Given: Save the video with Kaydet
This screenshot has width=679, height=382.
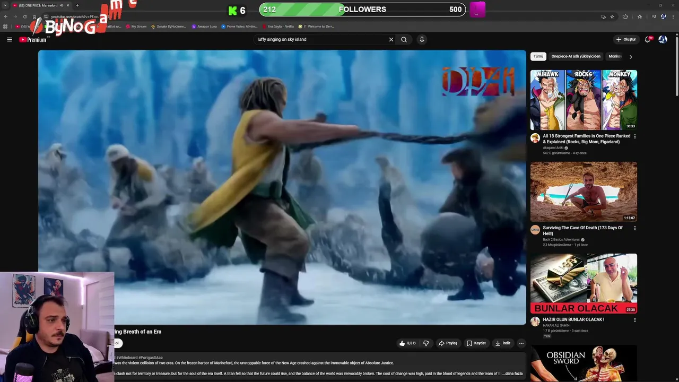Looking at the screenshot, I should pos(476,343).
